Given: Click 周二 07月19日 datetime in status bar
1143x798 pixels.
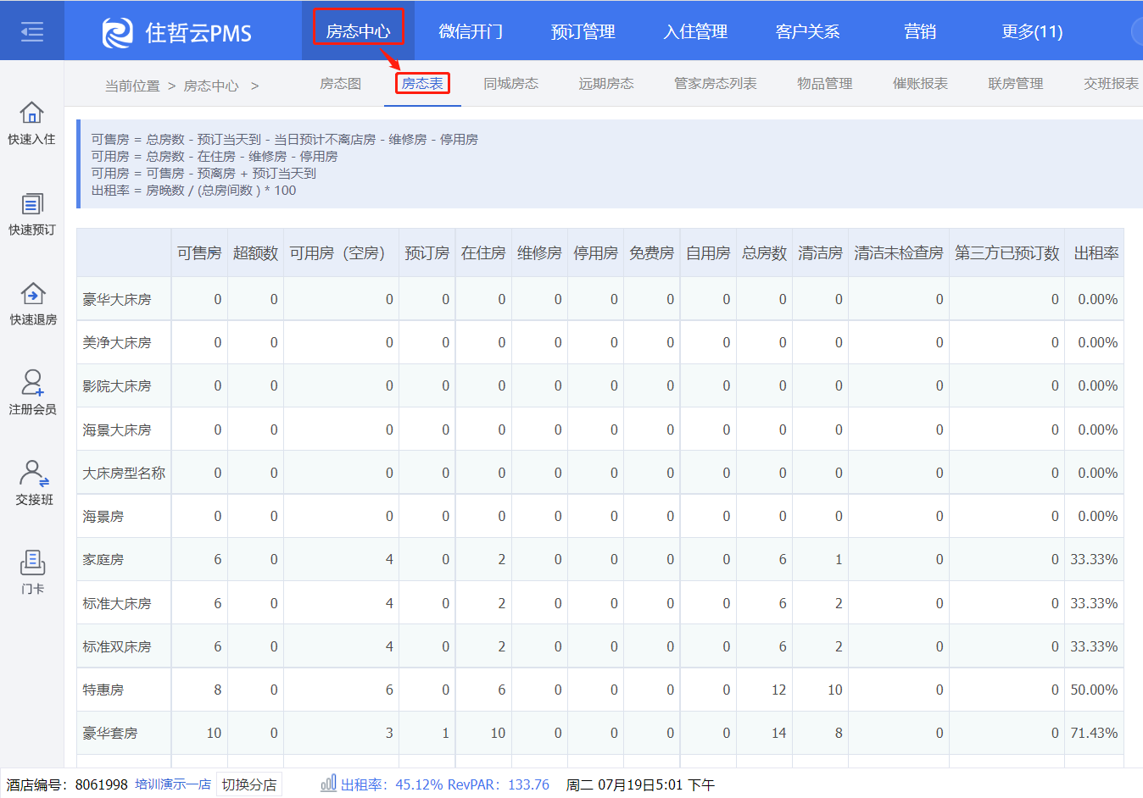Looking at the screenshot, I should click(640, 784).
